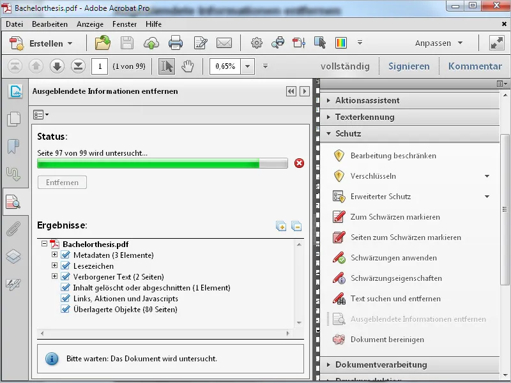Open the zoom level dropdown arrow
The width and height of the screenshot is (511, 383).
(x=248, y=66)
